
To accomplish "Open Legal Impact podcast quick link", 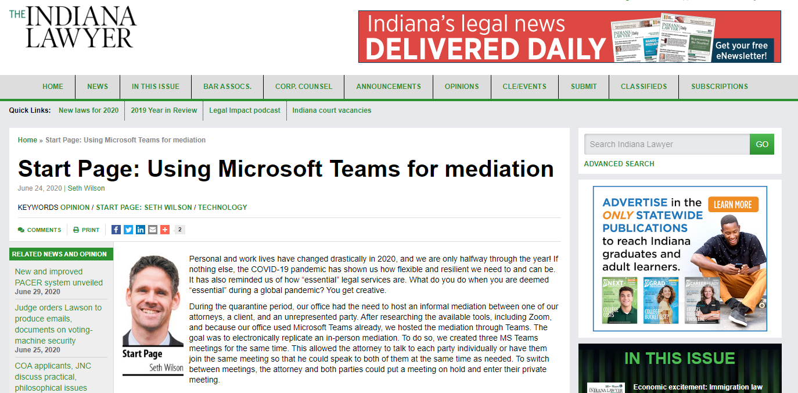I will point(245,110).
